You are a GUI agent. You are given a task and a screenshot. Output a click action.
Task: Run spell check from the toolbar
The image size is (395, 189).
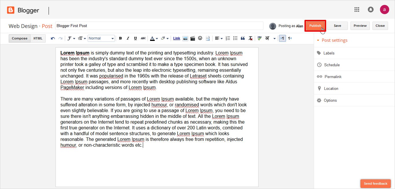[259, 38]
